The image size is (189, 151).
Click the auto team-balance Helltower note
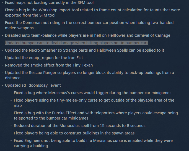88,35
